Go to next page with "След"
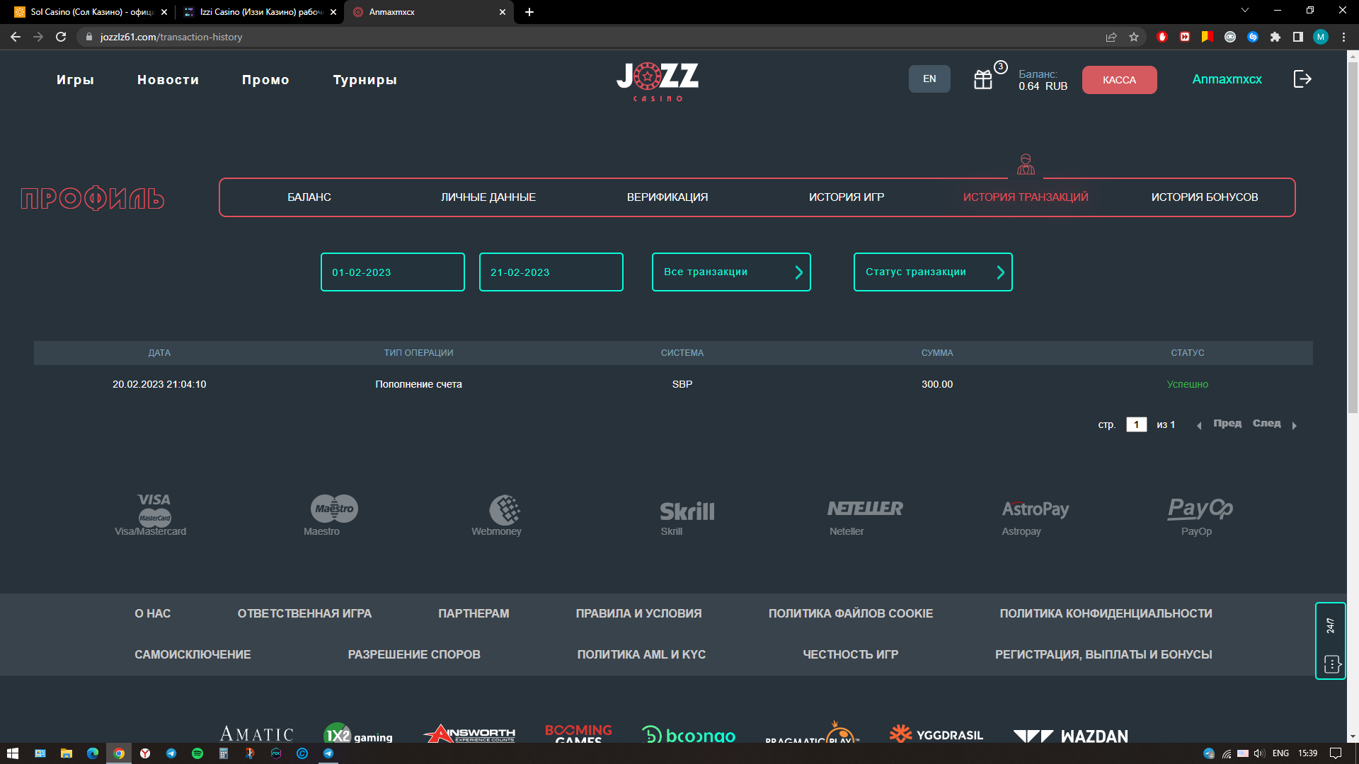This screenshot has width=1359, height=764. [x=1267, y=424]
